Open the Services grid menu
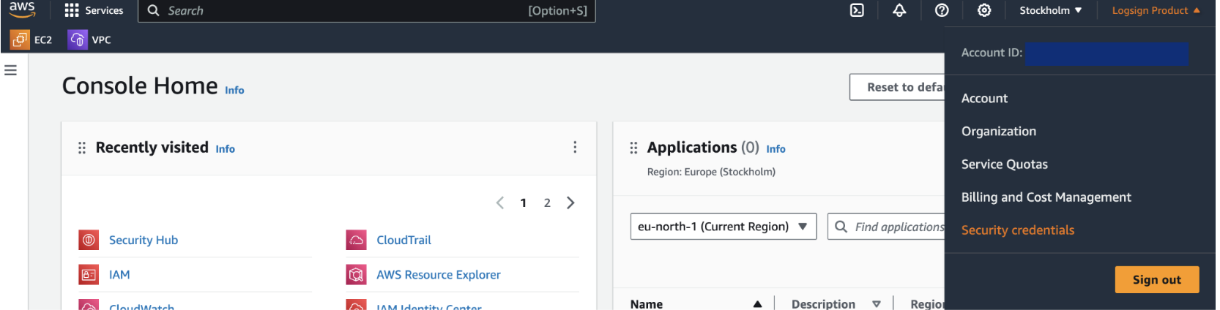The width and height of the screenshot is (1220, 310). point(72,10)
